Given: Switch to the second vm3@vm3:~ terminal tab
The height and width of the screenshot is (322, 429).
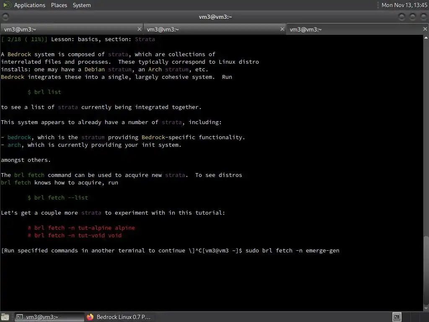Looking at the screenshot, I should point(214,29).
